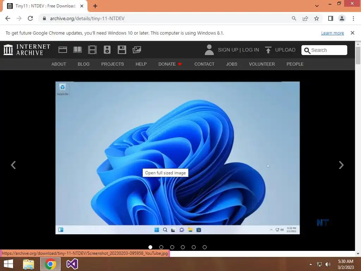Open the DONATE menu item
361x271 pixels.
[x=170, y=64]
